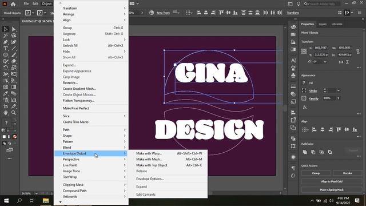Select the Selection tool arrow
Screen dimensions: 366x206
[6, 29]
